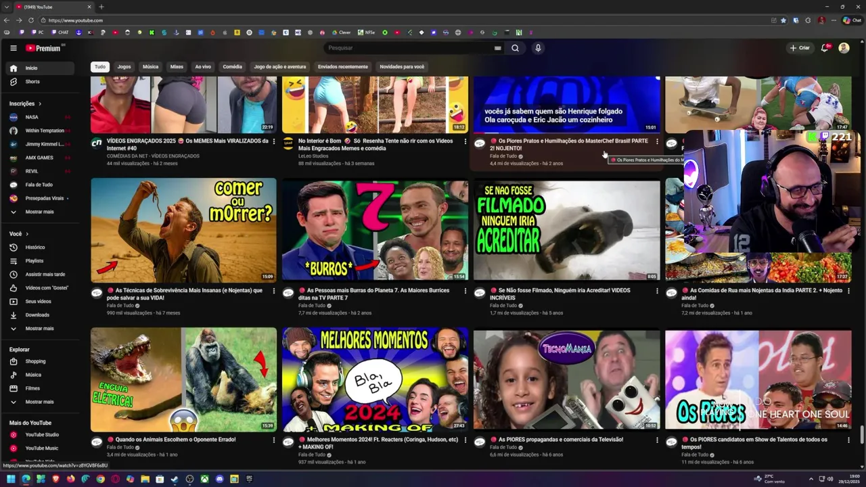Open options for Técnicas de Sobrevivência video

(273, 291)
